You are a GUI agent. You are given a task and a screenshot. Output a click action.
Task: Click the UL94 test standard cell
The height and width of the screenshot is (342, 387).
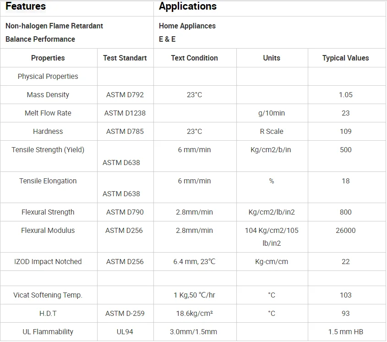(125, 332)
